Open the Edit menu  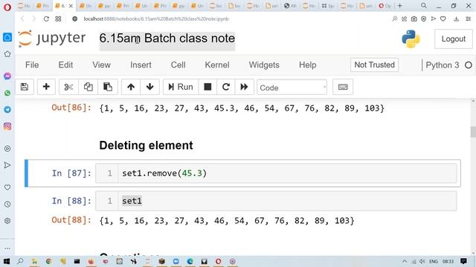coord(65,65)
